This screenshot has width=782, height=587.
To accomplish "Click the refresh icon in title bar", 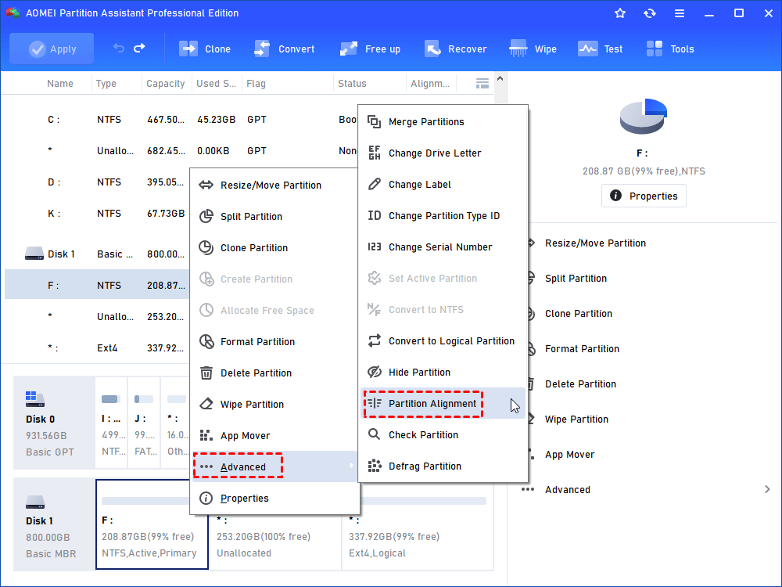I will (x=649, y=13).
